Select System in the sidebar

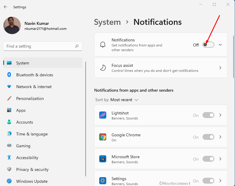(x=43, y=63)
